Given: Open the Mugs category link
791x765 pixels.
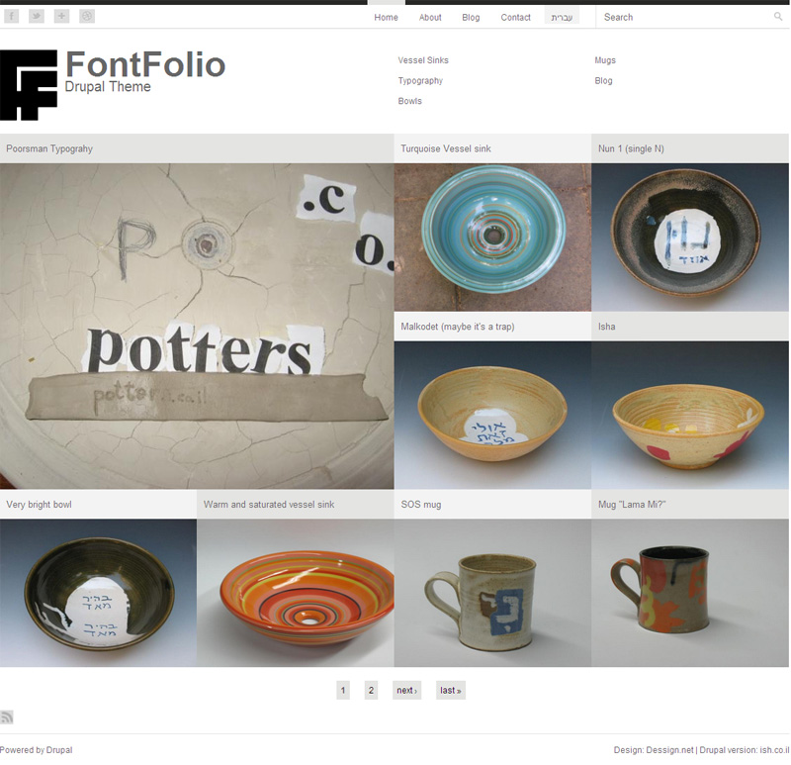Looking at the screenshot, I should pos(605,60).
